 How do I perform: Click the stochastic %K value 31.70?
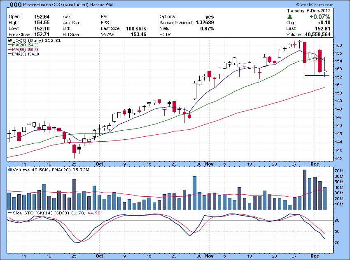click(x=77, y=213)
